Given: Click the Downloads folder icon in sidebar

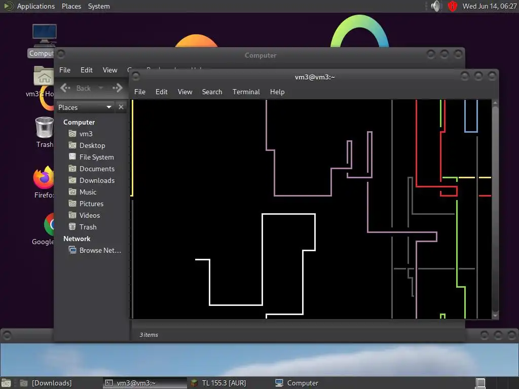Looking at the screenshot, I should coord(72,180).
